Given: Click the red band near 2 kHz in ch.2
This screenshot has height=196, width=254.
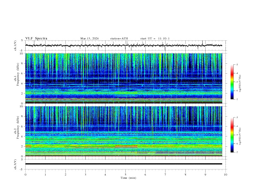Looking at the screenshot, I should 126,146.
